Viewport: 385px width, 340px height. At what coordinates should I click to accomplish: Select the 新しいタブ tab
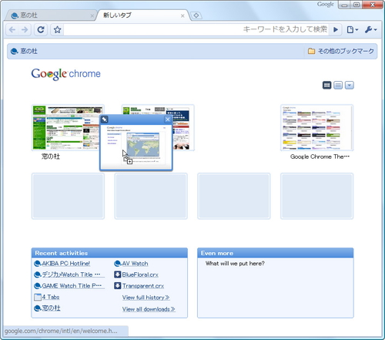pyautogui.click(x=142, y=15)
